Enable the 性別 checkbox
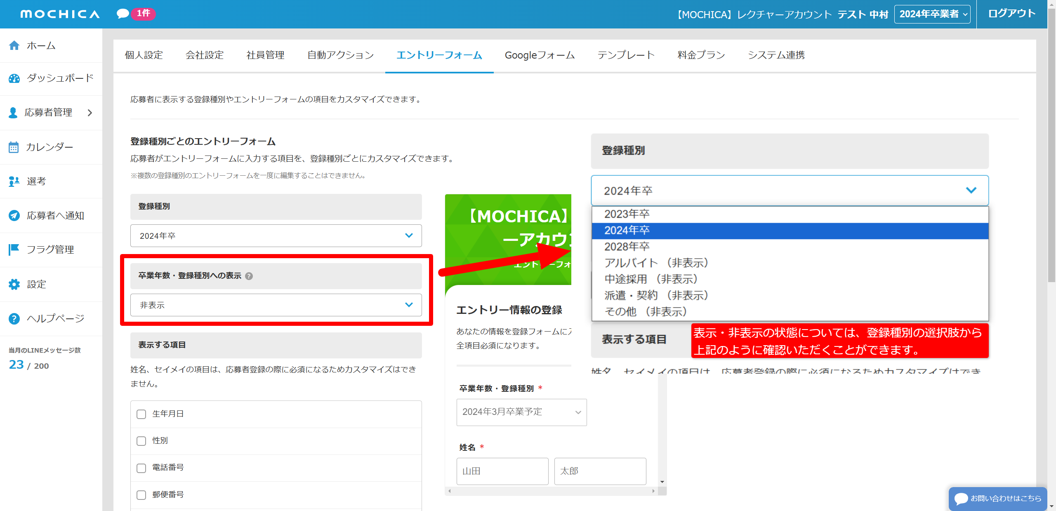The image size is (1056, 511). pos(141,441)
